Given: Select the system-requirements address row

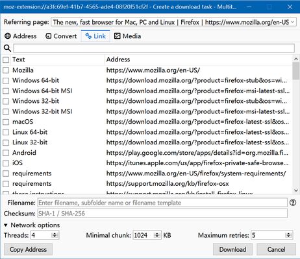Looking at the screenshot, I should tap(196, 174).
